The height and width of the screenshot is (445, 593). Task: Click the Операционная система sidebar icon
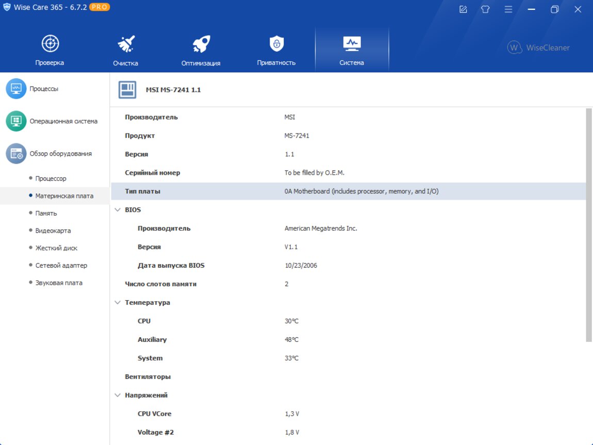[x=16, y=121]
